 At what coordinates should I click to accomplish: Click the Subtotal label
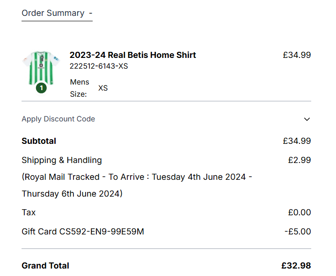click(39, 141)
